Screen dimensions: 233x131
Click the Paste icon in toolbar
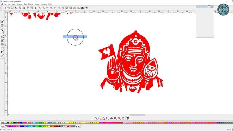(43, 8)
